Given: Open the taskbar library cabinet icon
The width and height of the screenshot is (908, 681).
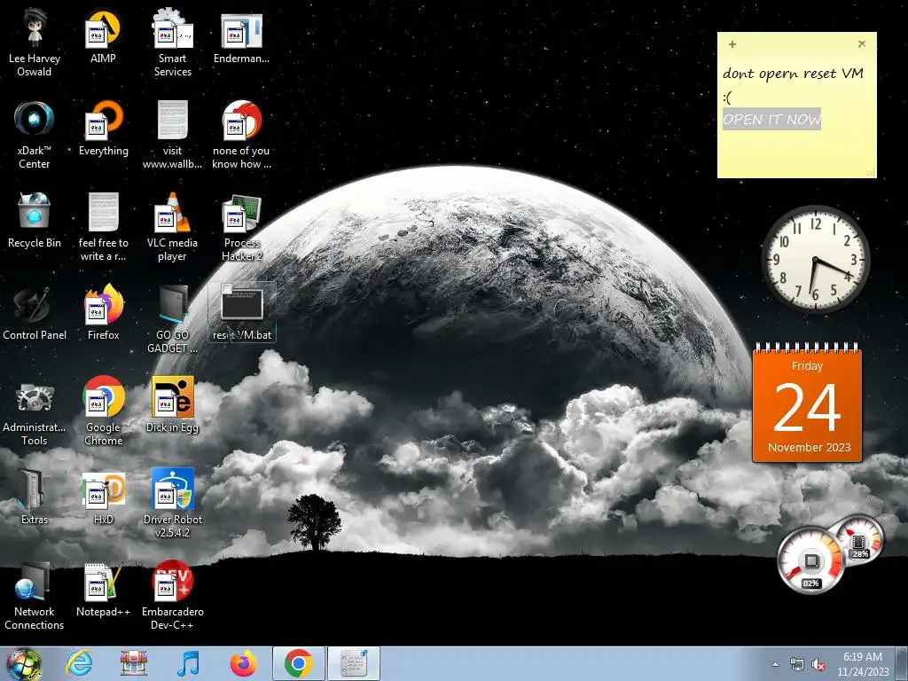Looking at the screenshot, I should click(134, 663).
